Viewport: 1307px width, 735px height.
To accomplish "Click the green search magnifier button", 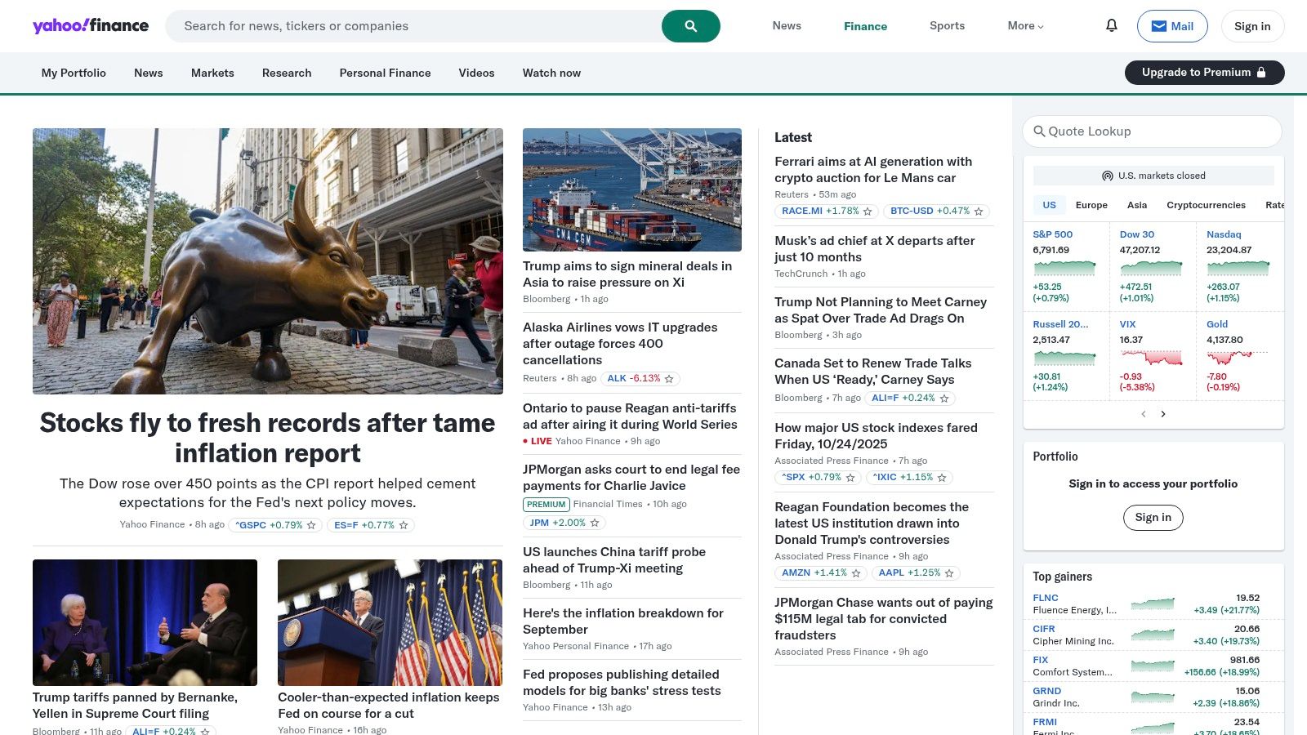I will click(x=690, y=25).
